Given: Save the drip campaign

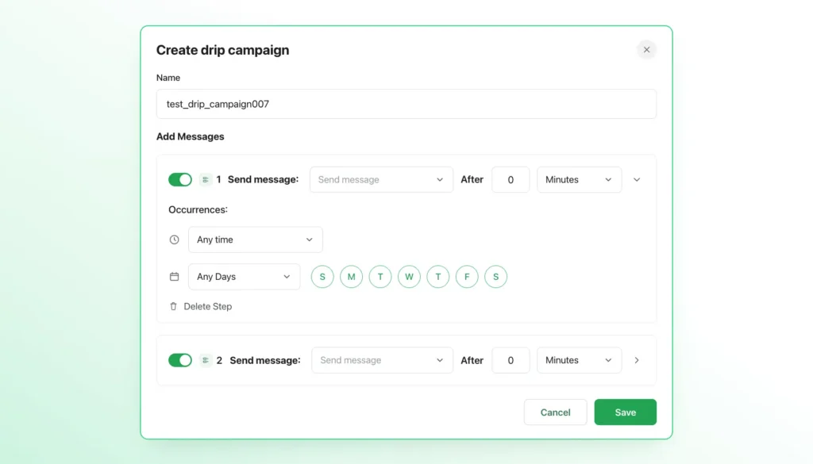Looking at the screenshot, I should 626,412.
